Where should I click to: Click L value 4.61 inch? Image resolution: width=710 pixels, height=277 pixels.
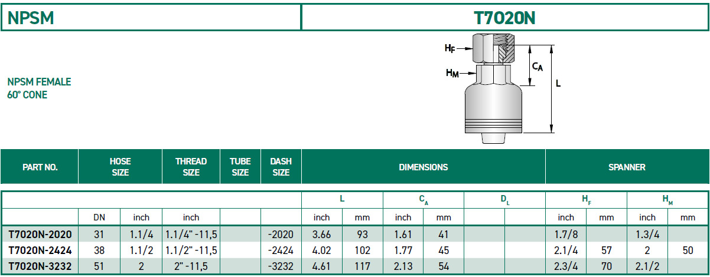pyautogui.click(x=322, y=266)
